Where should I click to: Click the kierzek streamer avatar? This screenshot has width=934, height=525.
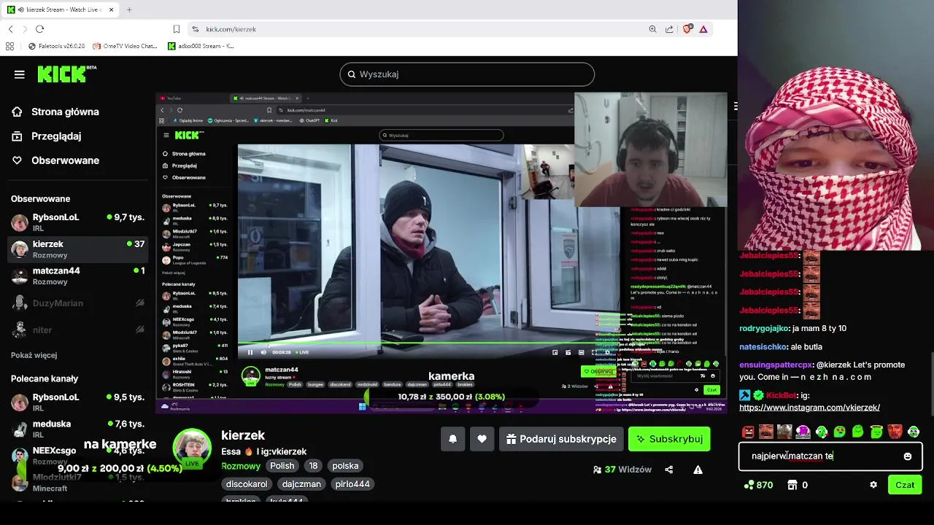192,448
